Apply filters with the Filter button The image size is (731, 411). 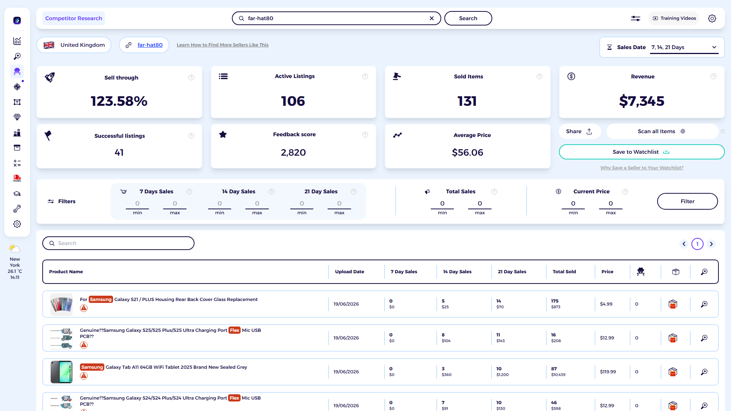[x=687, y=201]
